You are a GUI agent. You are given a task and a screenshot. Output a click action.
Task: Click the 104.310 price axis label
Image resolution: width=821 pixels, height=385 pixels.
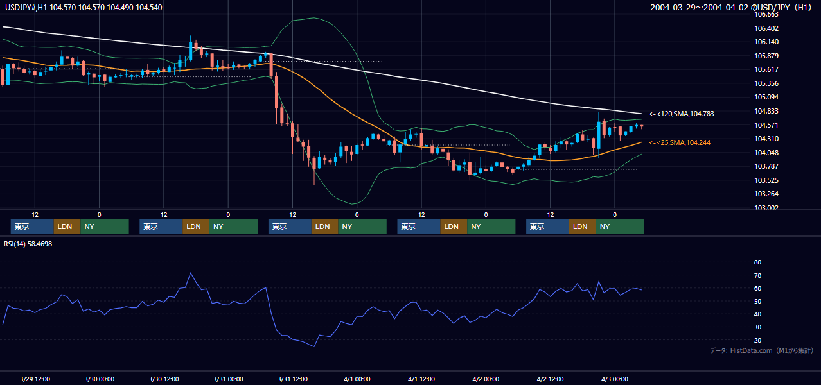tap(767, 139)
